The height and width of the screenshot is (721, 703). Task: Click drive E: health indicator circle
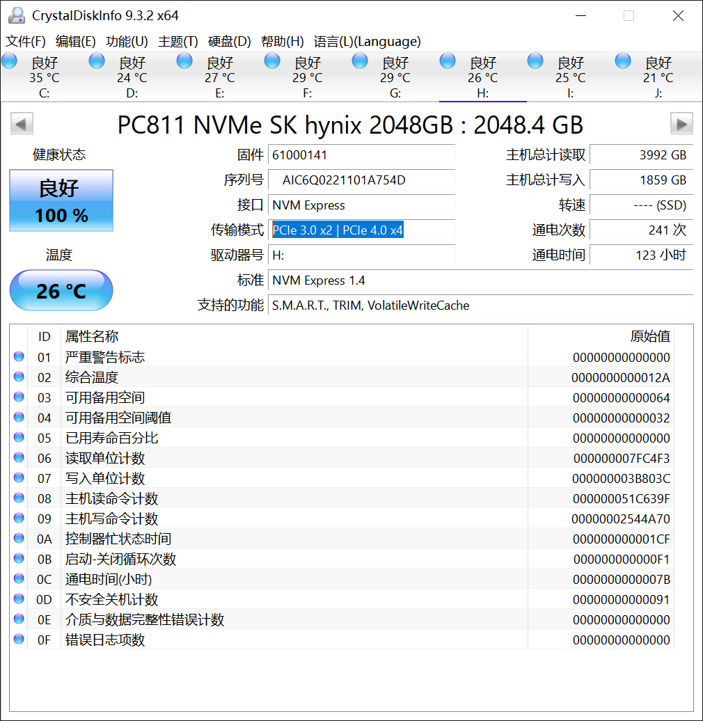[184, 61]
